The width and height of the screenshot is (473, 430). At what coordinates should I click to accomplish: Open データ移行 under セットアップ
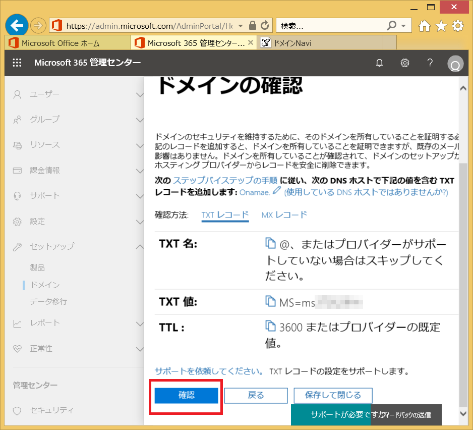click(48, 301)
